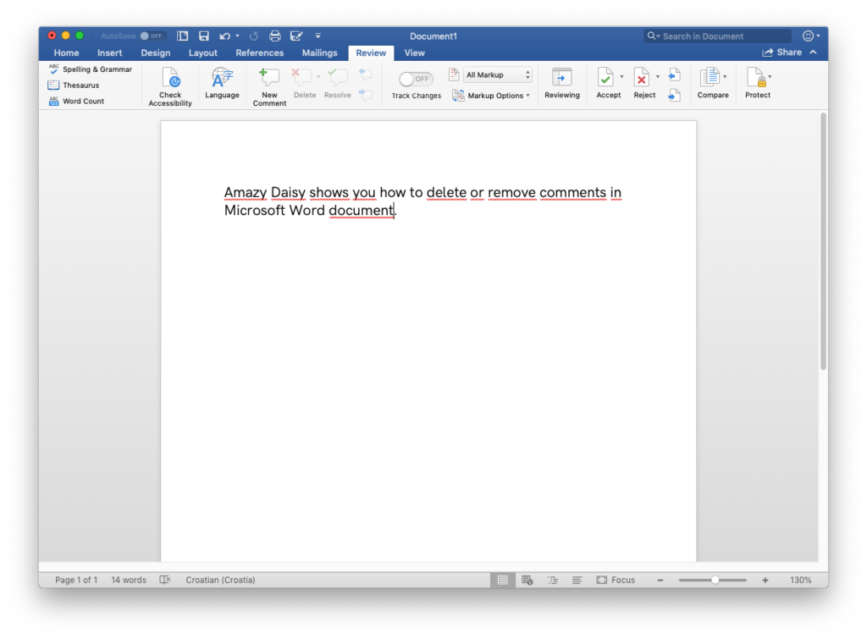The image size is (867, 639).
Task: Toggle the Track Changes switch
Action: pyautogui.click(x=416, y=79)
